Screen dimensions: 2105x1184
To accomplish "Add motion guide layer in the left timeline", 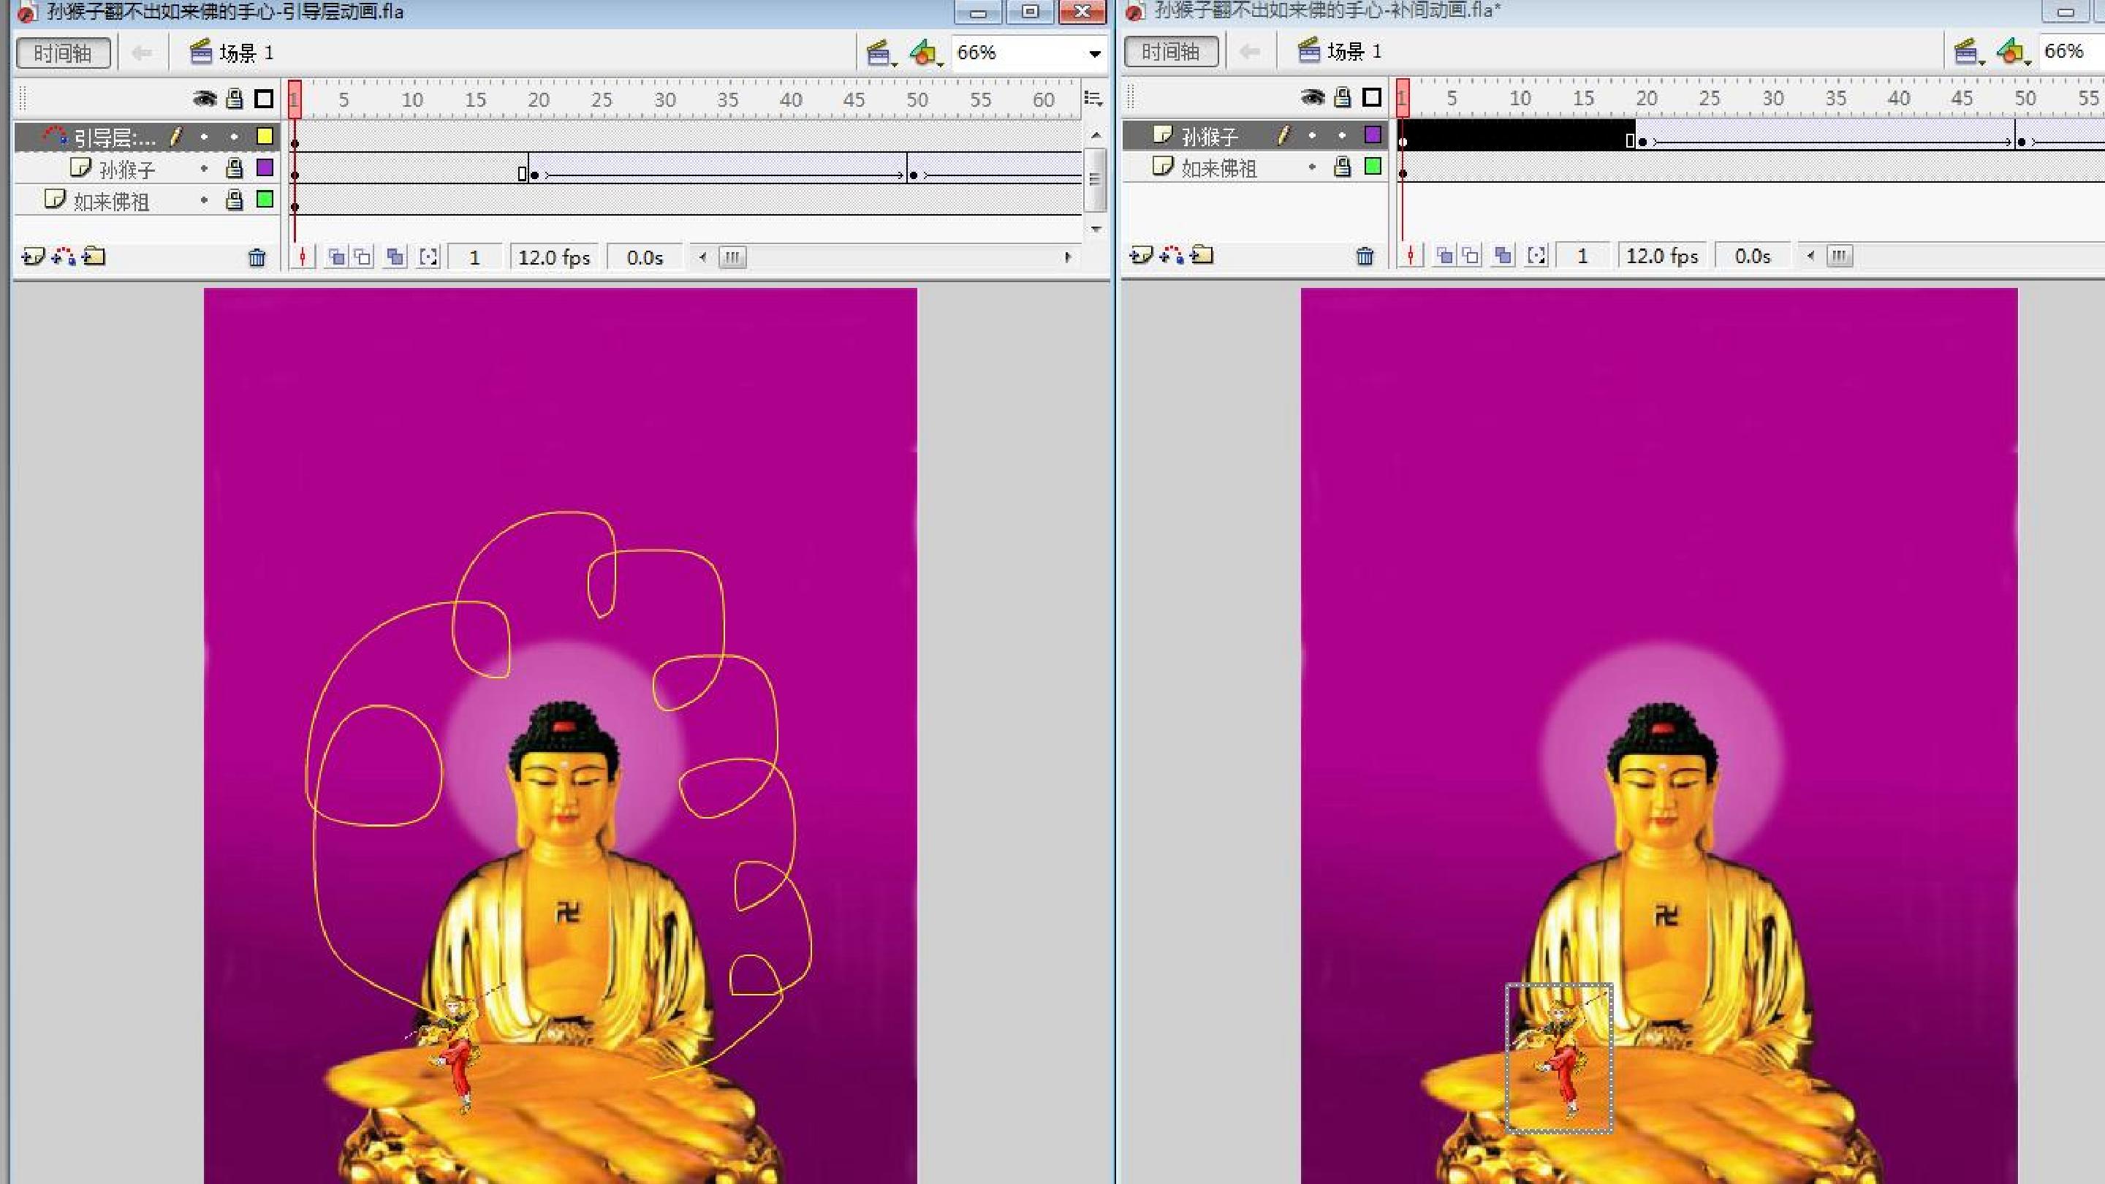I will pyautogui.click(x=64, y=257).
